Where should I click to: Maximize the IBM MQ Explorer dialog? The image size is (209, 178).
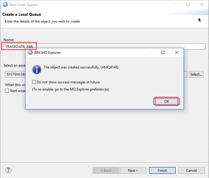(163, 52)
